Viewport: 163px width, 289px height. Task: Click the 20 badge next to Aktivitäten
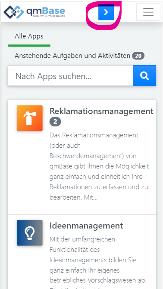138,56
